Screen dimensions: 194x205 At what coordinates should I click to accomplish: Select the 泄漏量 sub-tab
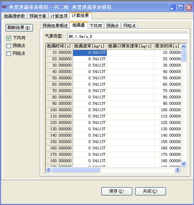tap(79, 25)
